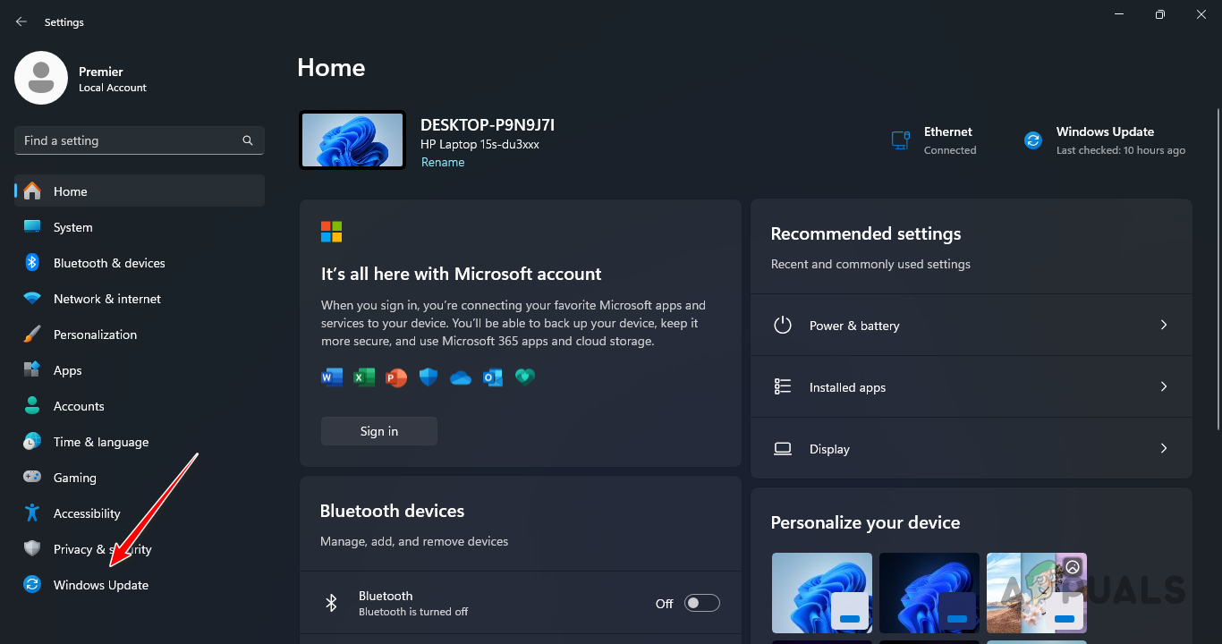Click the Rename link under DESKTOP-P9N9J7I
The image size is (1222, 644).
[x=442, y=162]
